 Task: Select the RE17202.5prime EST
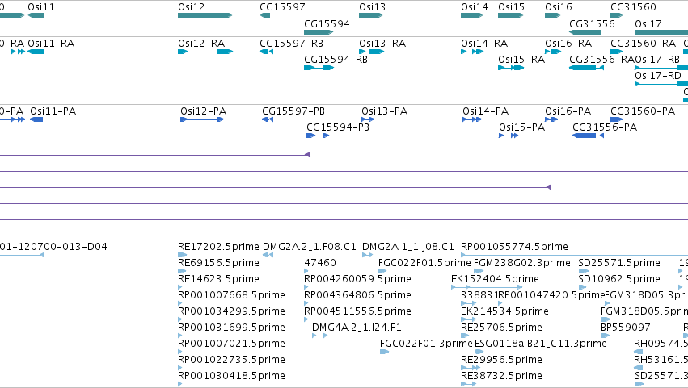[183, 255]
